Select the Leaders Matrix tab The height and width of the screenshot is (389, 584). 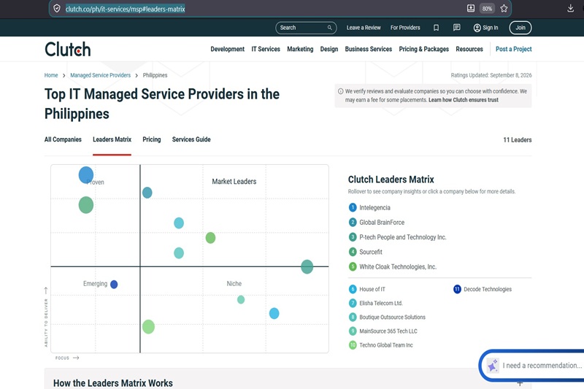[112, 139]
